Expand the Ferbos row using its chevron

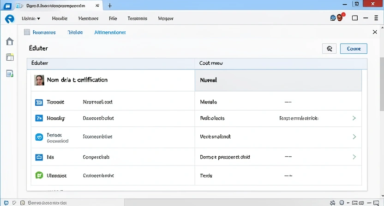[354, 137]
